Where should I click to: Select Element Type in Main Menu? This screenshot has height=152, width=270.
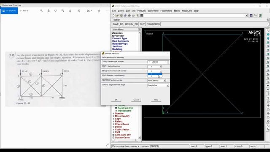(119, 38)
